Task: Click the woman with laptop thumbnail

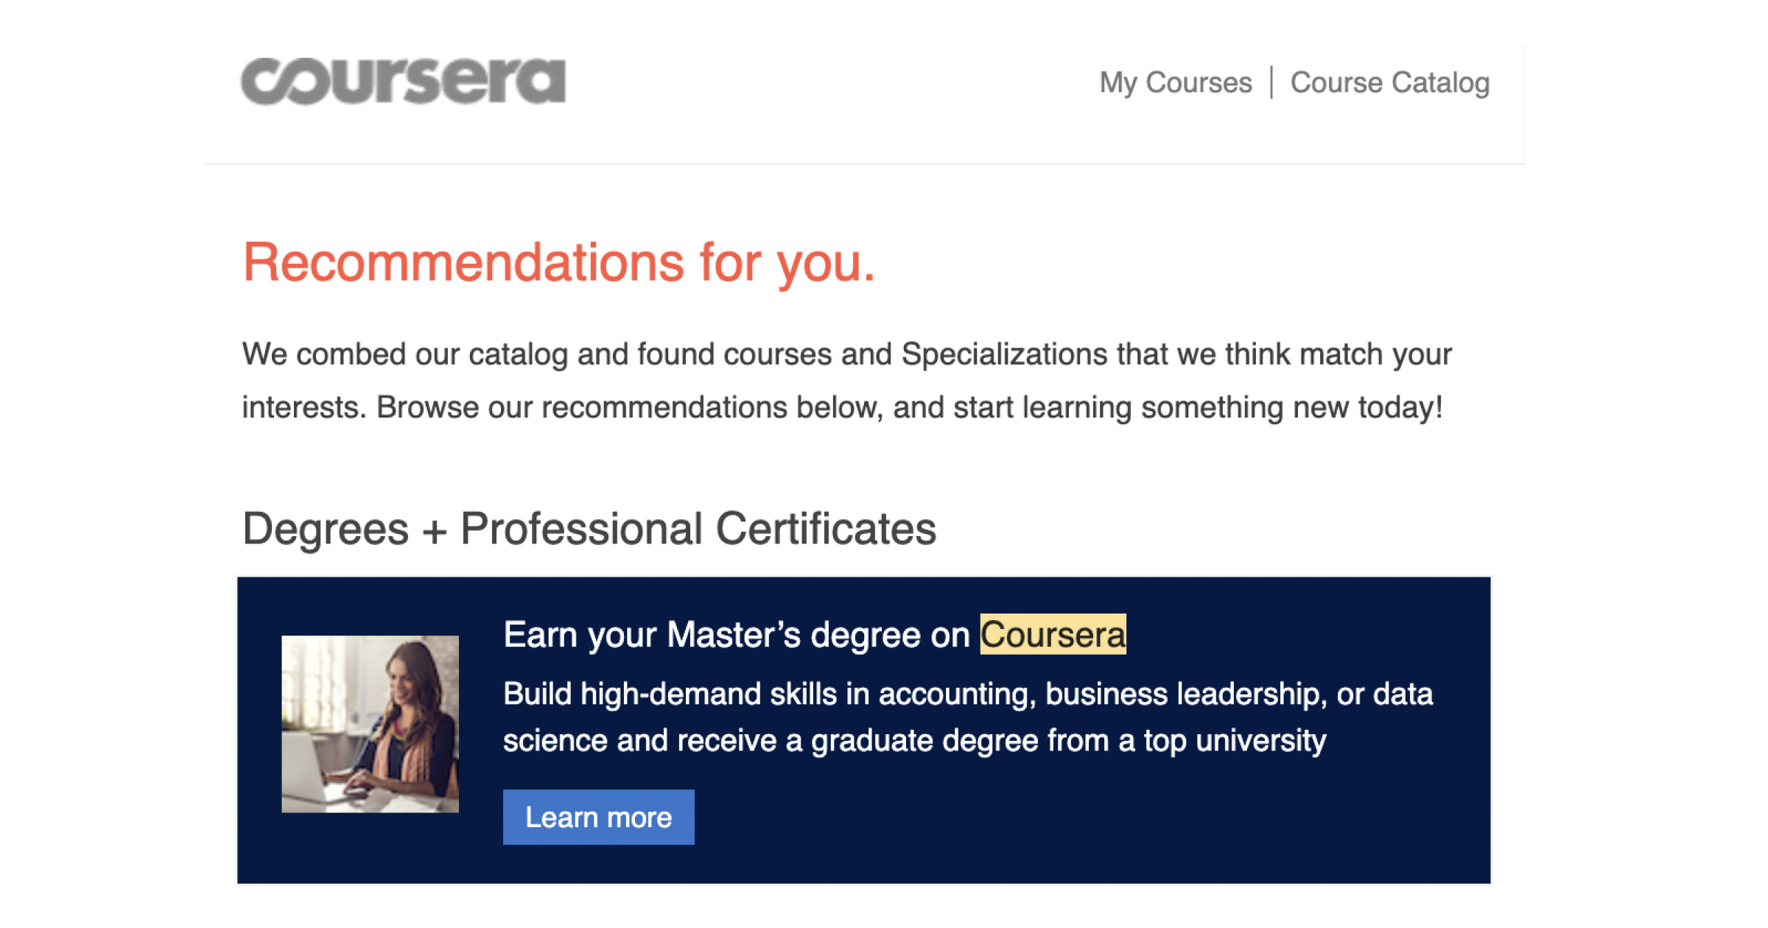Action: click(370, 724)
